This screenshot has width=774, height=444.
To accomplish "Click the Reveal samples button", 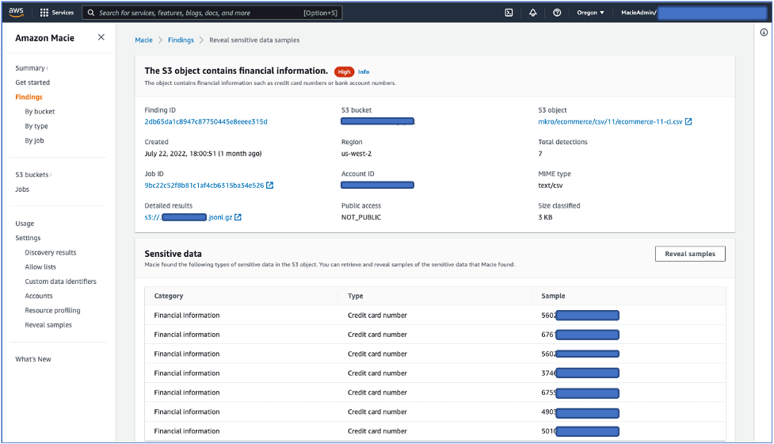I will pyautogui.click(x=690, y=254).
